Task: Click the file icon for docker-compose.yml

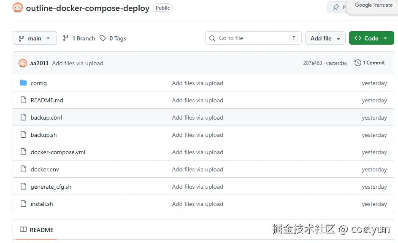Action: pos(23,152)
